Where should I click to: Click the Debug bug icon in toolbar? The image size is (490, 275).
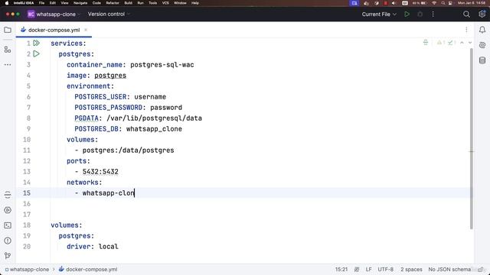420,14
